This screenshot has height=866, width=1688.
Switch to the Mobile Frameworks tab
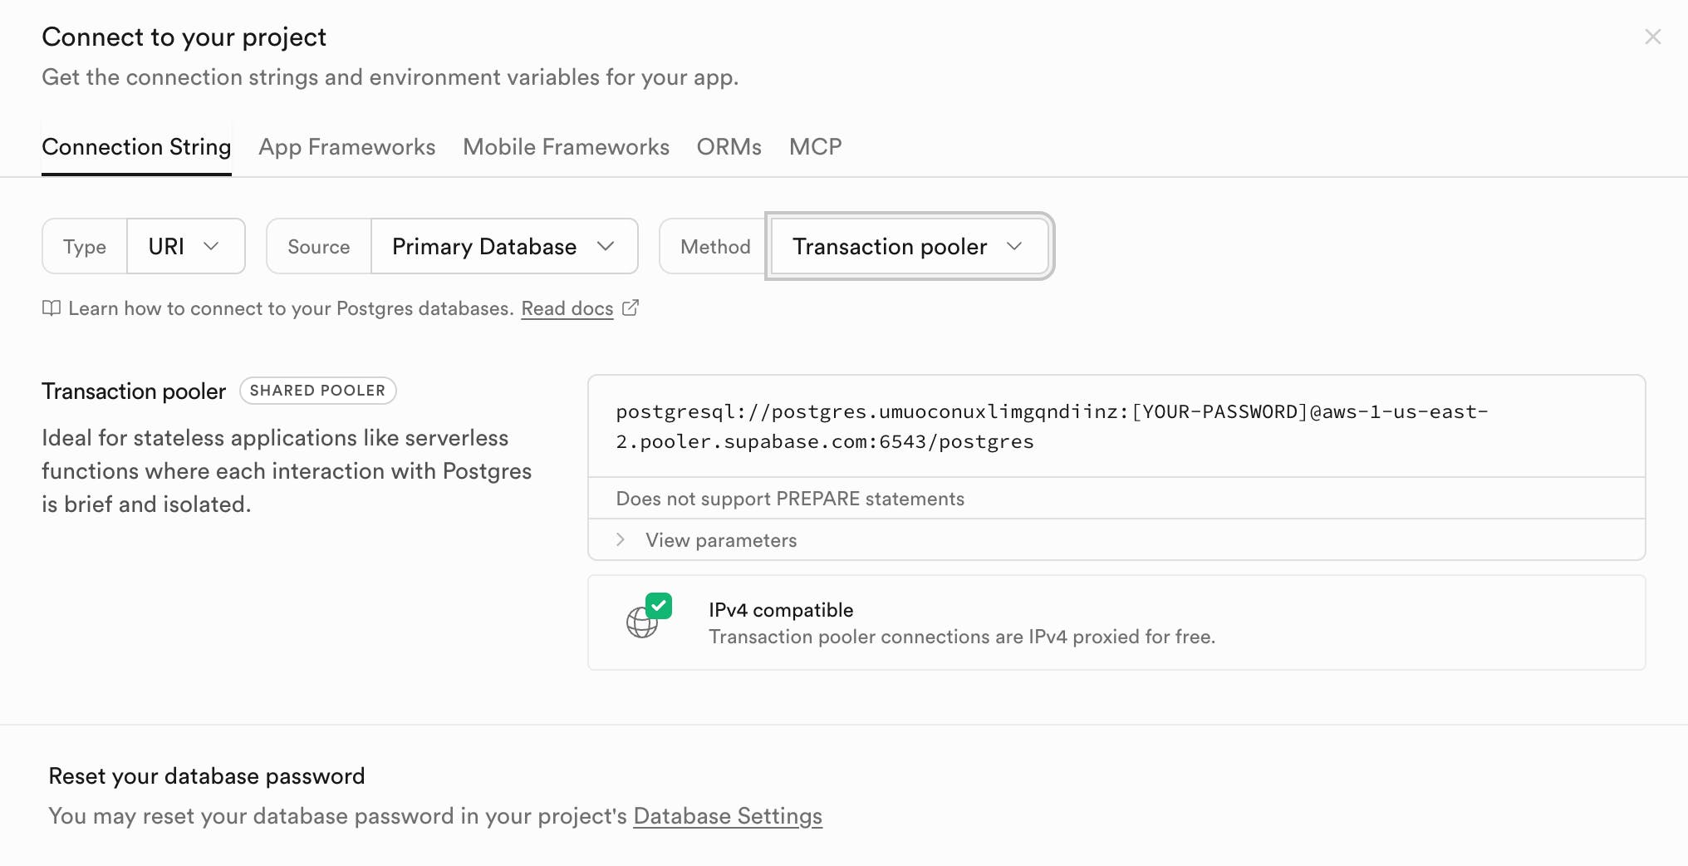[566, 147]
